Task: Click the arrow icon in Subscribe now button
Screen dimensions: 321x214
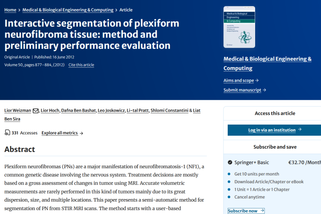Action: pyautogui.click(x=262, y=211)
